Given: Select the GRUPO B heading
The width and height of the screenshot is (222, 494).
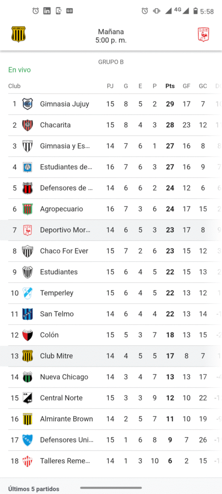Looking at the screenshot, I should pyautogui.click(x=111, y=62).
